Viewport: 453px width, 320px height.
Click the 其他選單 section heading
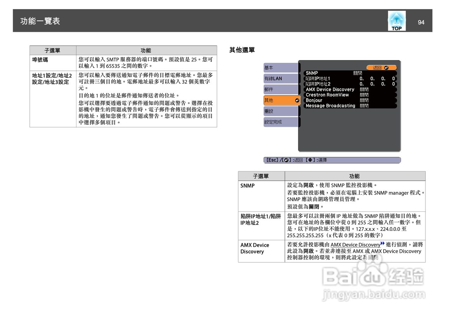242,50
